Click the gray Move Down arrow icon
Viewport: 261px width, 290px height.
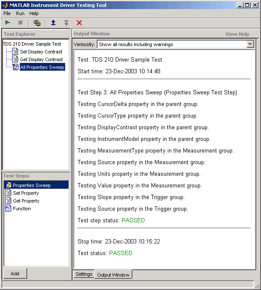point(66,23)
